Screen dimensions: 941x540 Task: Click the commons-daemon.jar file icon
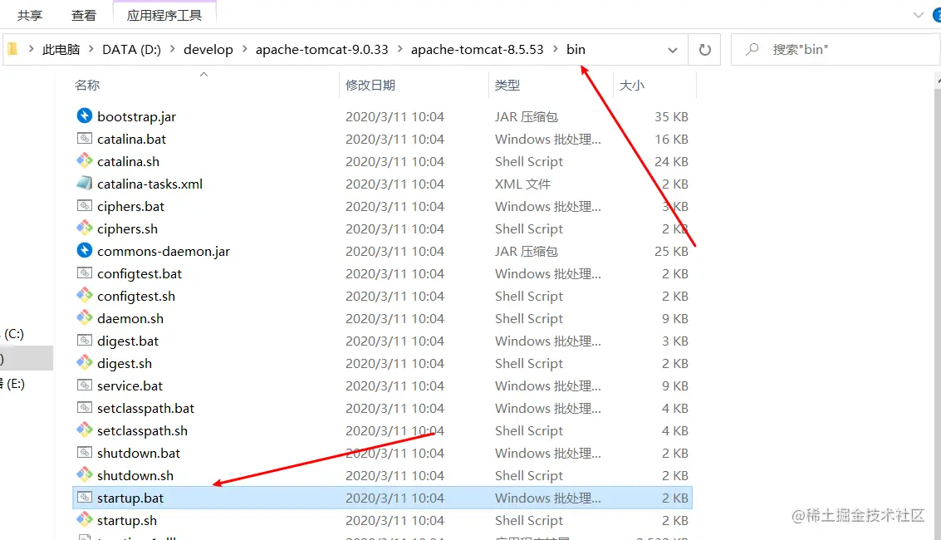tap(85, 250)
